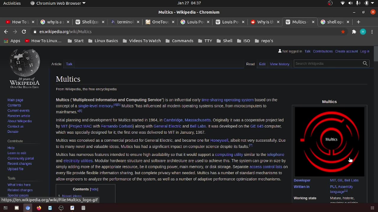Open the Apps grid in bookmarks bar
378x212 pixels.
tap(12, 41)
